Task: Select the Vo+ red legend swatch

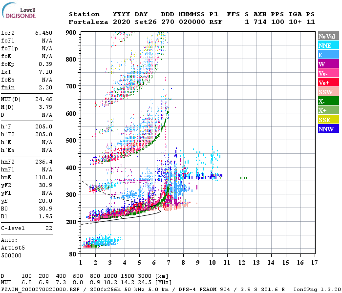Action: tap(328, 83)
